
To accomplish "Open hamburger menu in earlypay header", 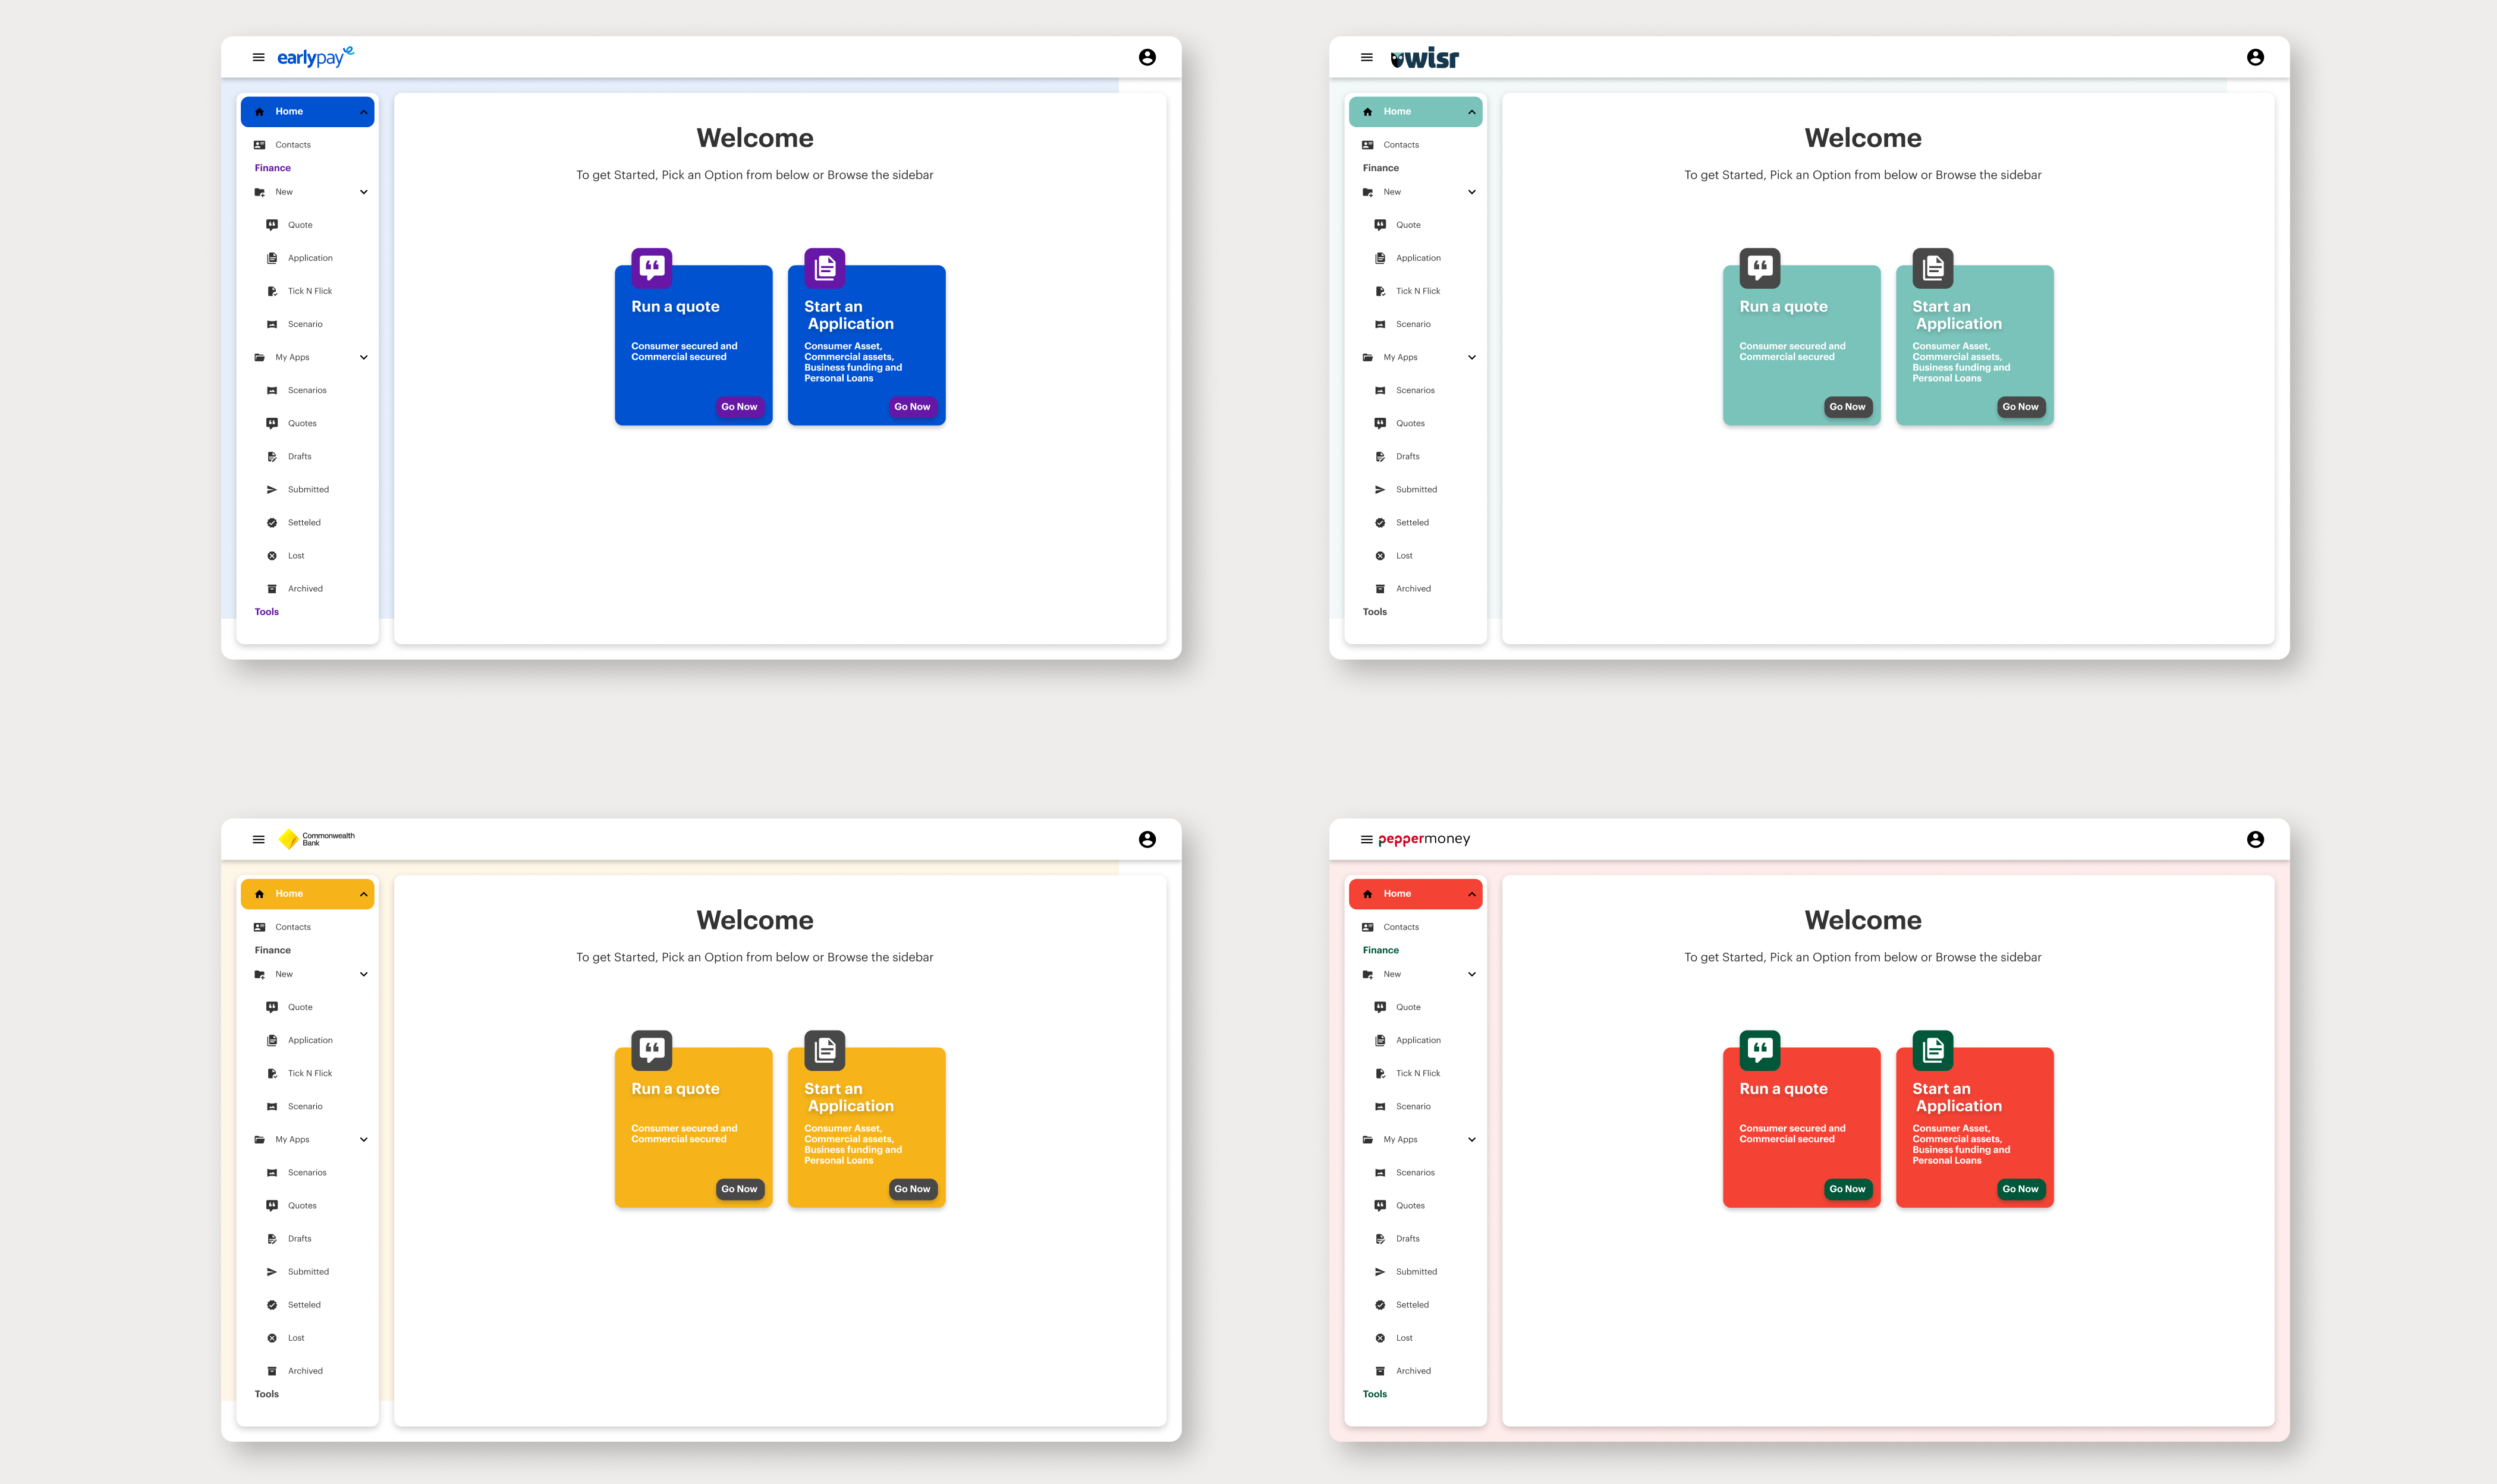I will point(258,57).
